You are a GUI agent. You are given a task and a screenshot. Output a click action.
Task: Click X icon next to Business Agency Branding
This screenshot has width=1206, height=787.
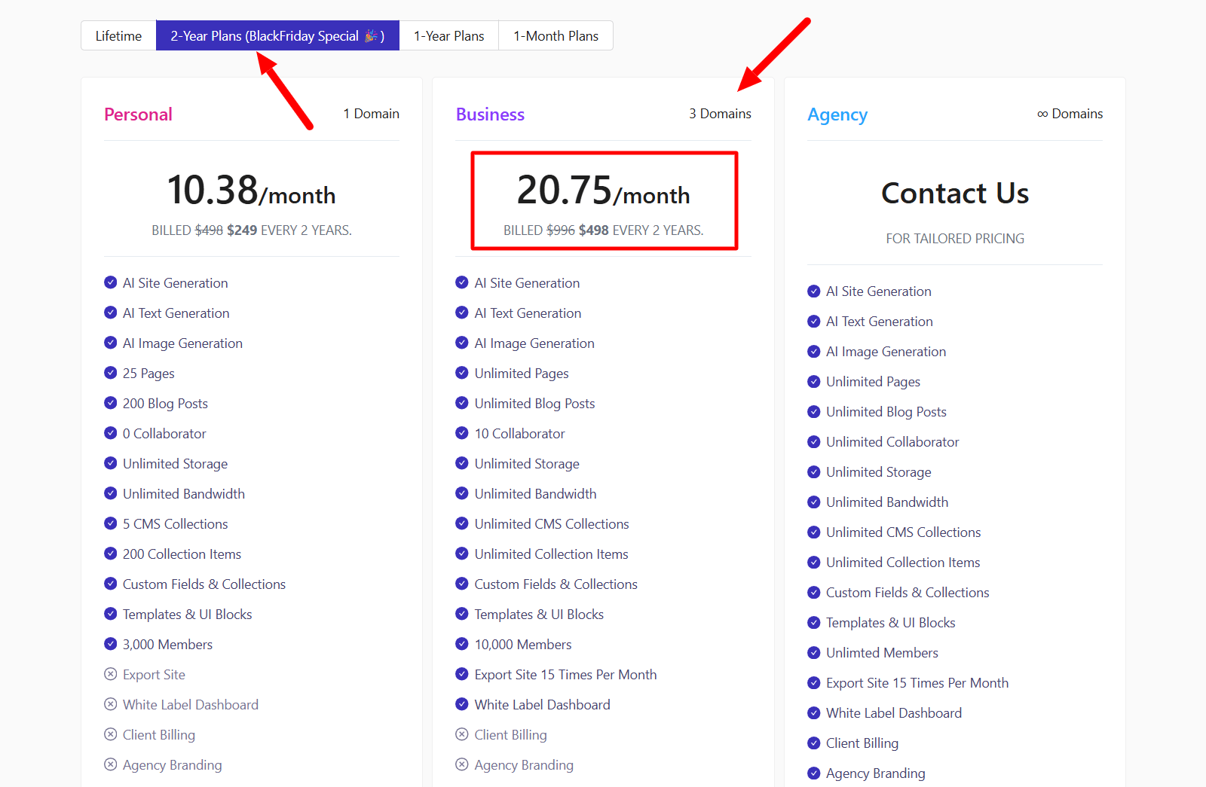(462, 764)
